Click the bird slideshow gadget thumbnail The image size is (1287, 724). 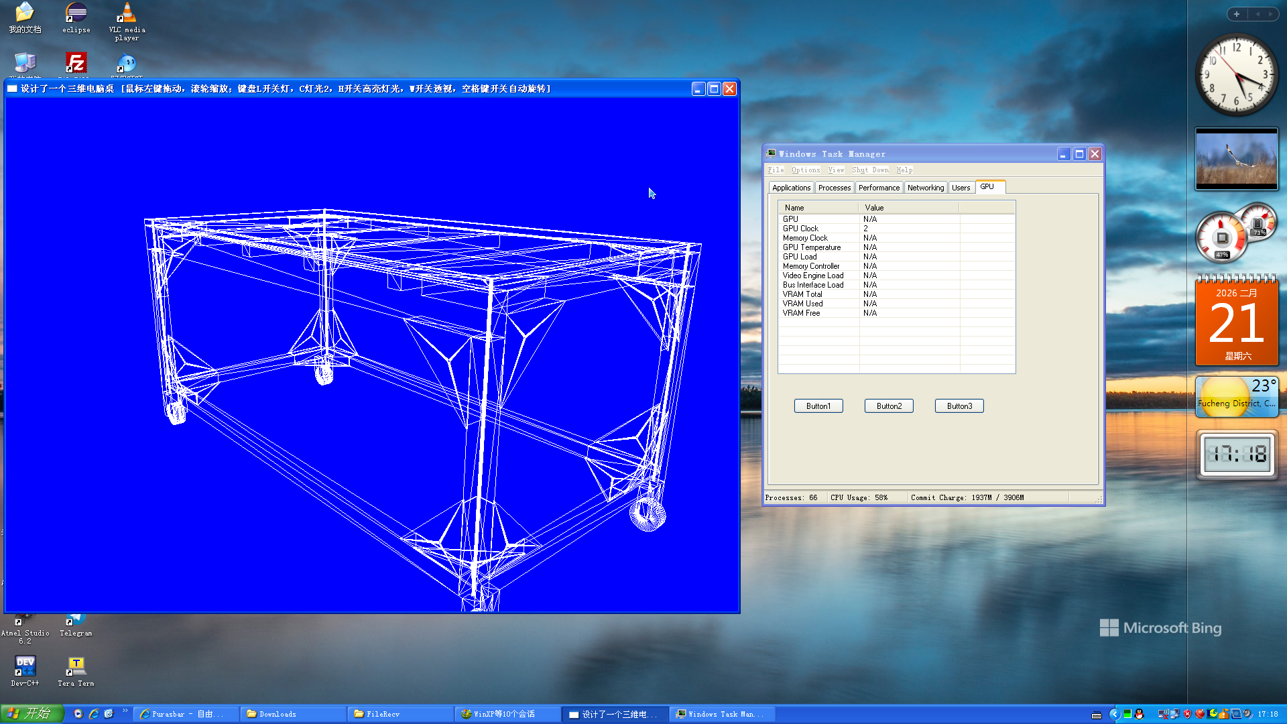(x=1236, y=159)
